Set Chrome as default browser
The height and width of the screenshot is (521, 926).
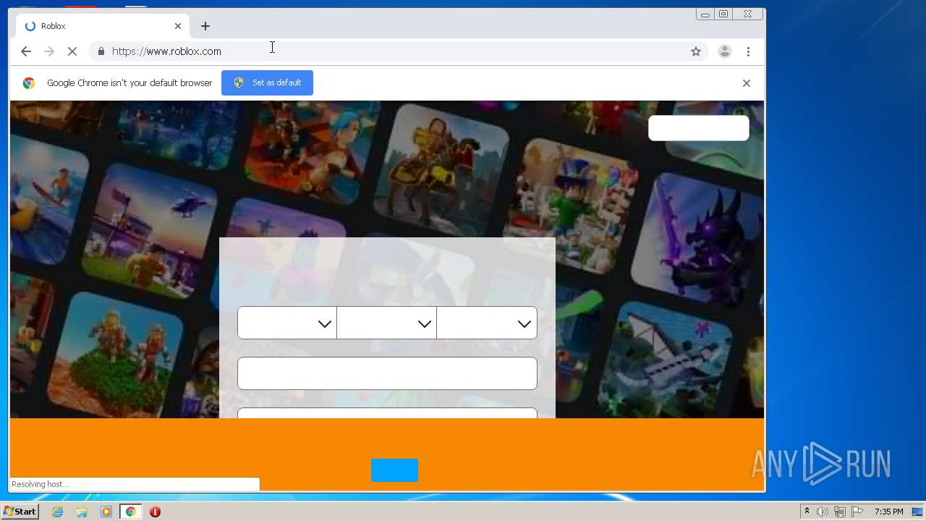point(267,82)
